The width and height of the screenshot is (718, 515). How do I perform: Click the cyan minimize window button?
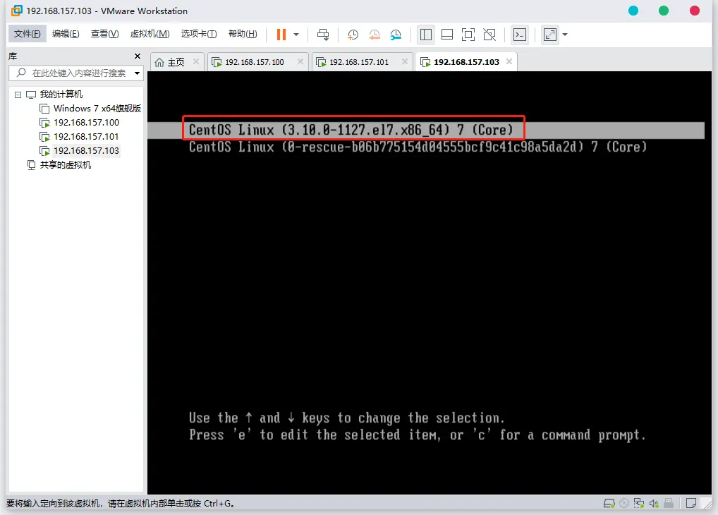point(633,11)
